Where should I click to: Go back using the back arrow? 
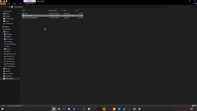pos(2,7)
